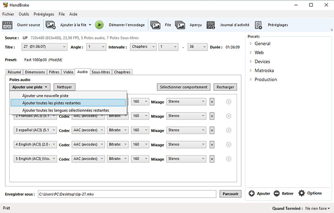The height and width of the screenshot is (213, 334).
Task: Open the Journal d'activité icon
Action: point(211,25)
